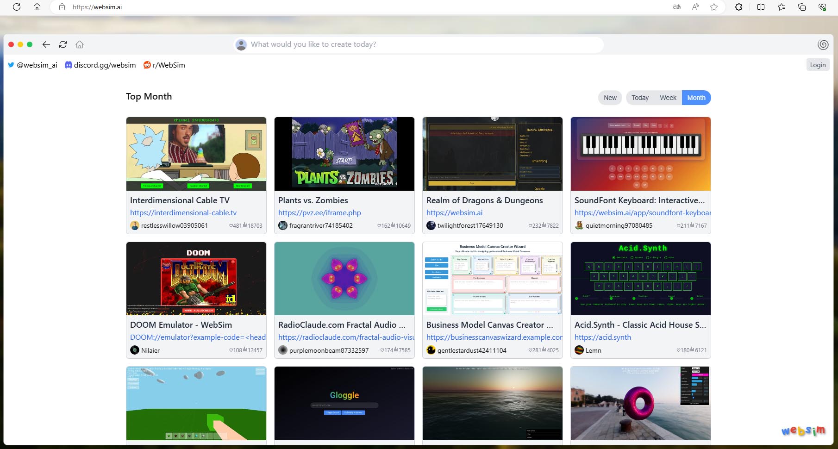Open the pink donut 3D thumbnail
This screenshot has height=449, width=838.
(x=641, y=403)
